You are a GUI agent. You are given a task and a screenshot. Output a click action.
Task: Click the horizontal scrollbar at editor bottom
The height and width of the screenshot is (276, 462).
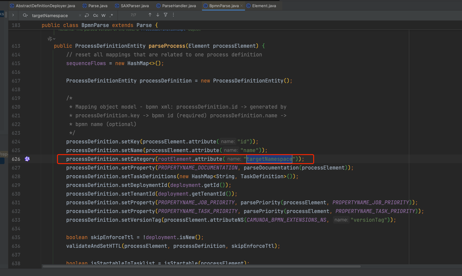(201, 266)
